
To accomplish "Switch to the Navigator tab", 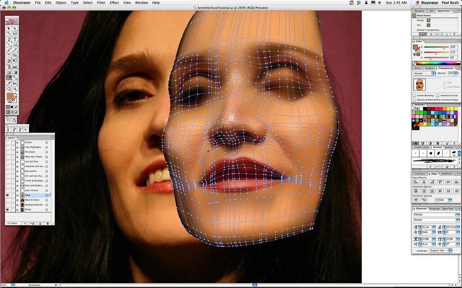I will tap(419, 11).
